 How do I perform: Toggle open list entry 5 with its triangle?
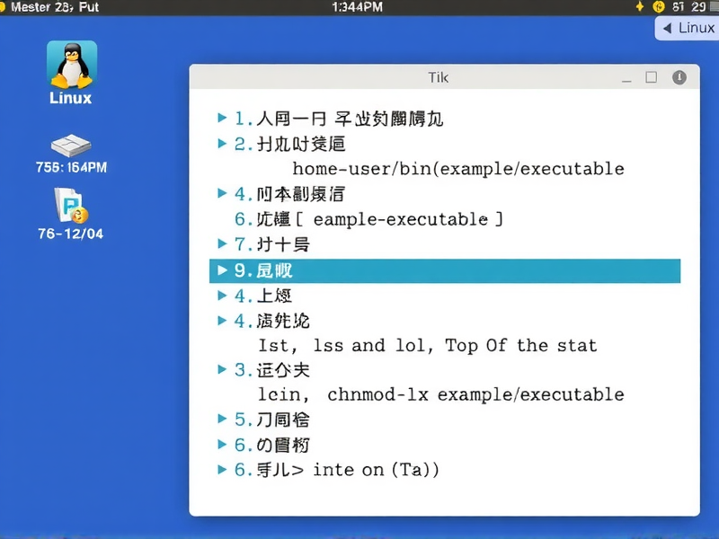click(222, 419)
